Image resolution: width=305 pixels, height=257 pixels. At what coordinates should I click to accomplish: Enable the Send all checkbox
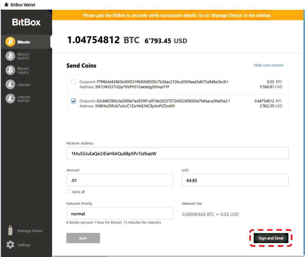(x=69, y=192)
